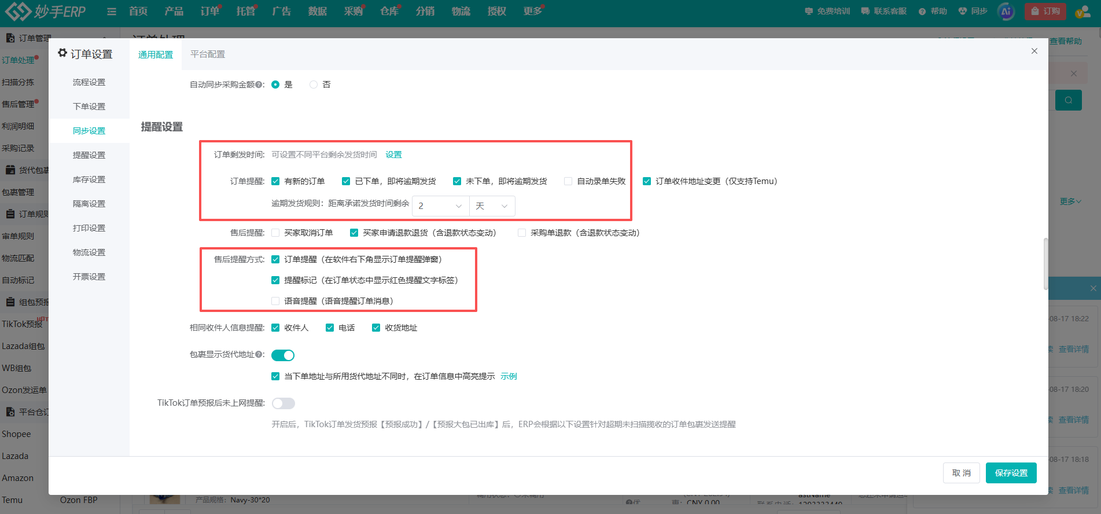Open 联系客服 chat from top bar
Screen dimensions: 1101x514
884,11
